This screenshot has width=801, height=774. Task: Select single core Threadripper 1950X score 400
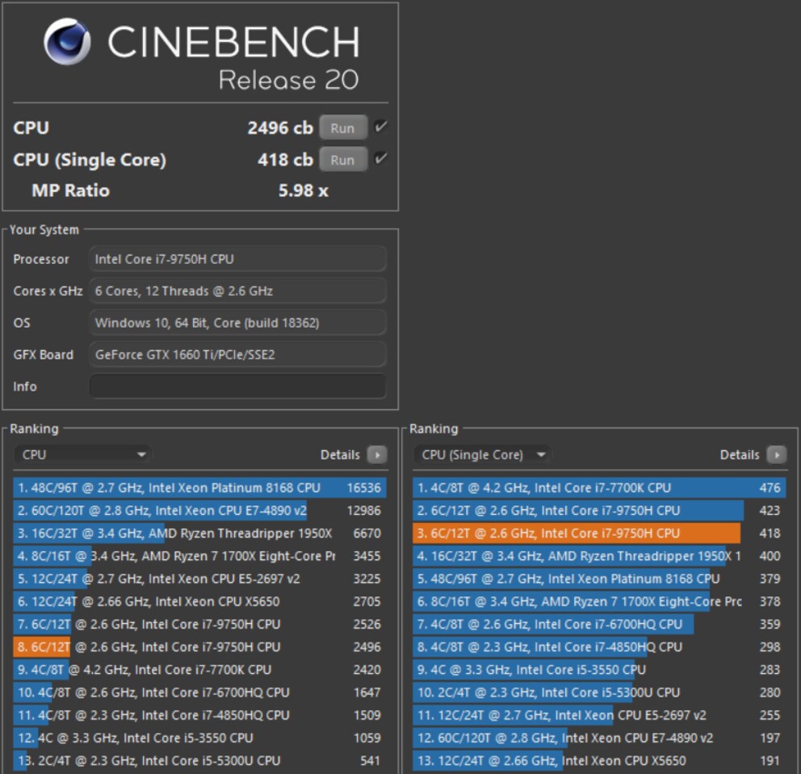[599, 556]
